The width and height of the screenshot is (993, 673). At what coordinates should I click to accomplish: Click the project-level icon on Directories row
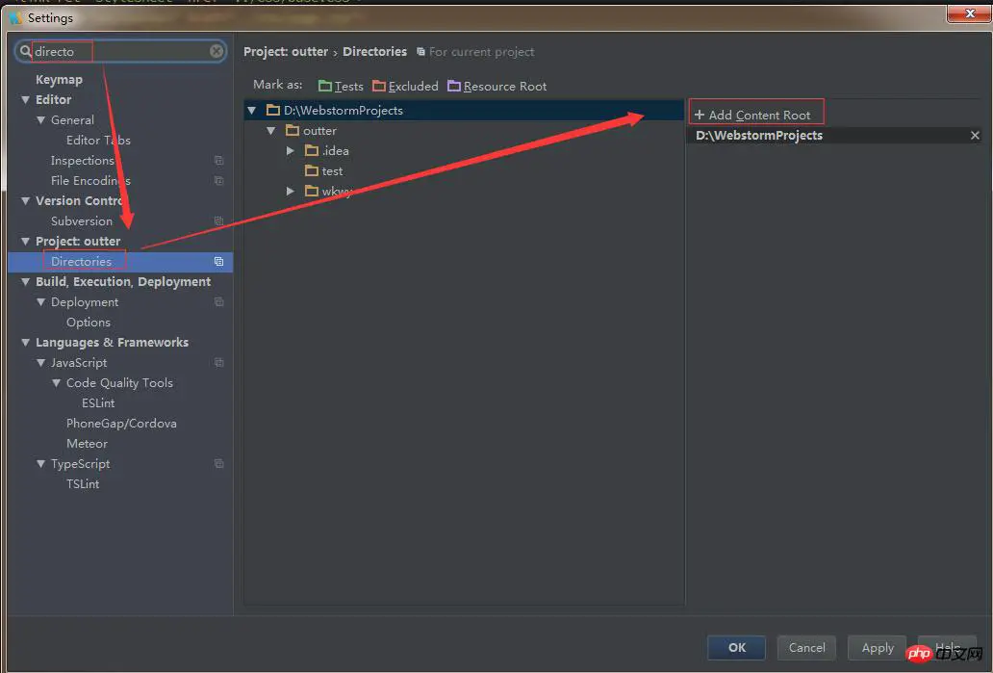click(218, 262)
